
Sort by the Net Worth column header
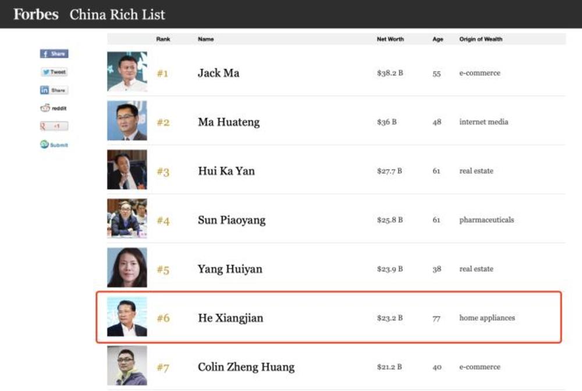tap(390, 40)
